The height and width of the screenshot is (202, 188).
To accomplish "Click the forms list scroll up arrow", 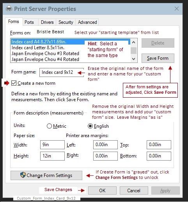I will 133,42.
